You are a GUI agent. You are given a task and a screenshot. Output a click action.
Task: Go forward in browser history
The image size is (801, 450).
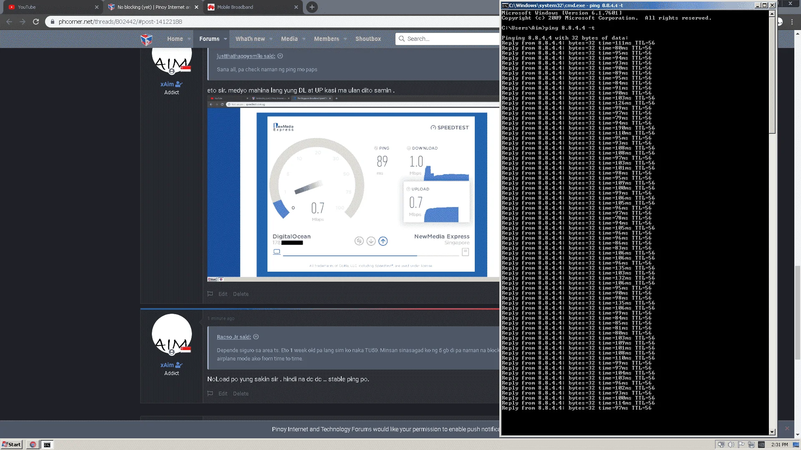[x=23, y=22]
